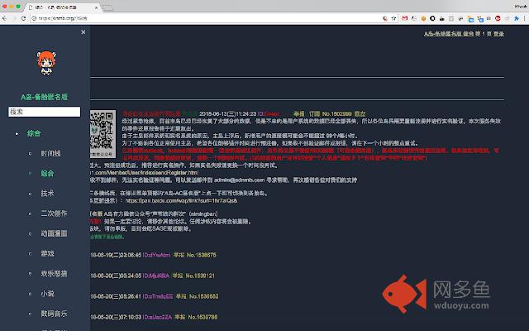The image size is (529, 331).
Task: Click 举报 on the pinned post No.1502999
Action: click(x=299, y=114)
